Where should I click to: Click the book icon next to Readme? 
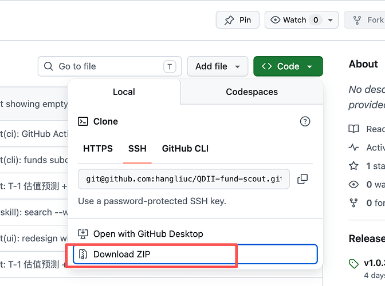[x=353, y=129]
